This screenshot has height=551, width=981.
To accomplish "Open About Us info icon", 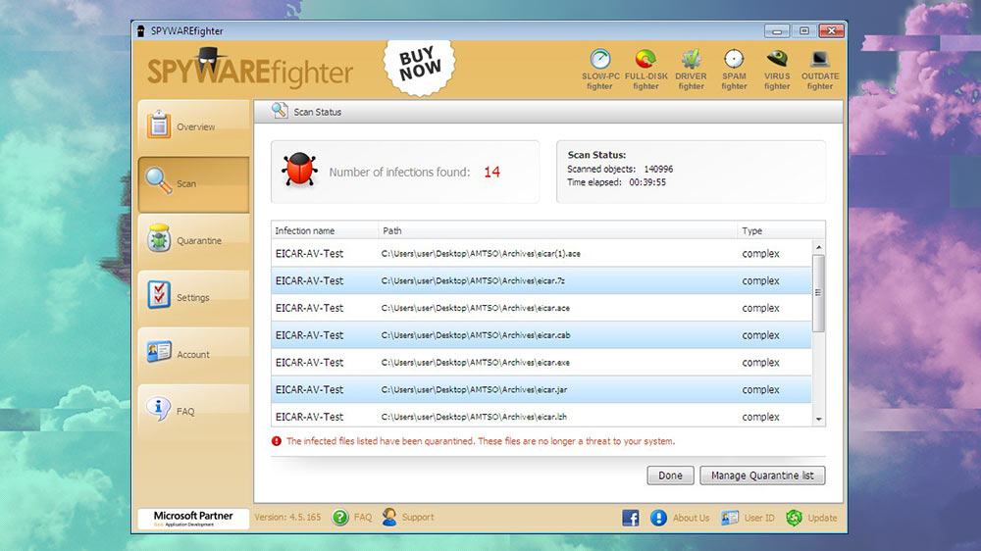I will pyautogui.click(x=658, y=518).
